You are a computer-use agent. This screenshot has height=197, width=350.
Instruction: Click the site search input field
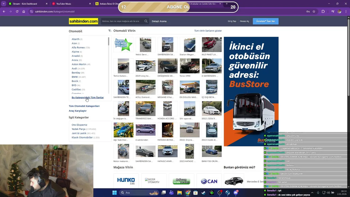coord(122,21)
